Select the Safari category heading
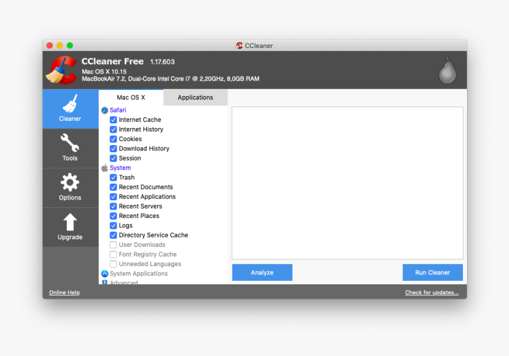Image resolution: width=509 pixels, height=356 pixels. coord(118,110)
